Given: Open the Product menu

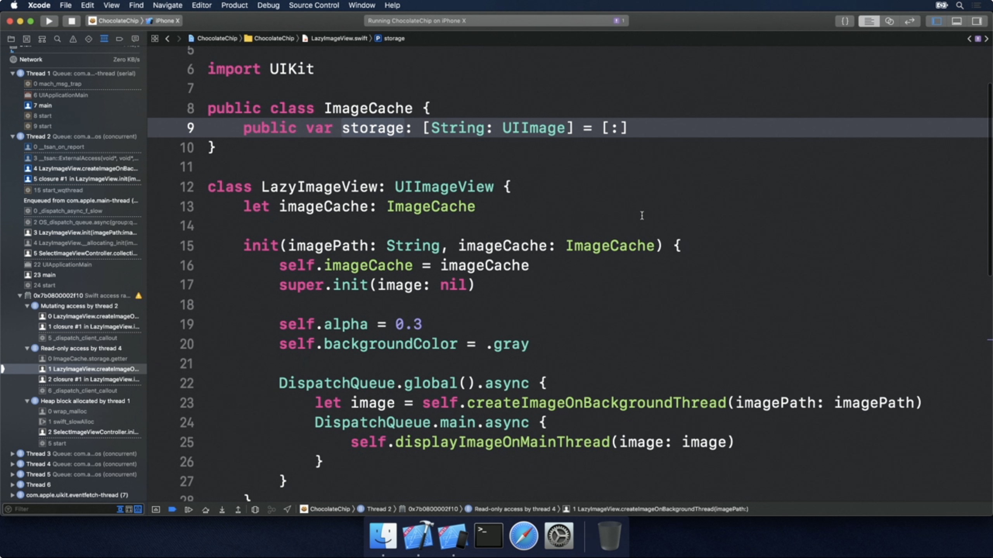Looking at the screenshot, I should pyautogui.click(x=234, y=5).
